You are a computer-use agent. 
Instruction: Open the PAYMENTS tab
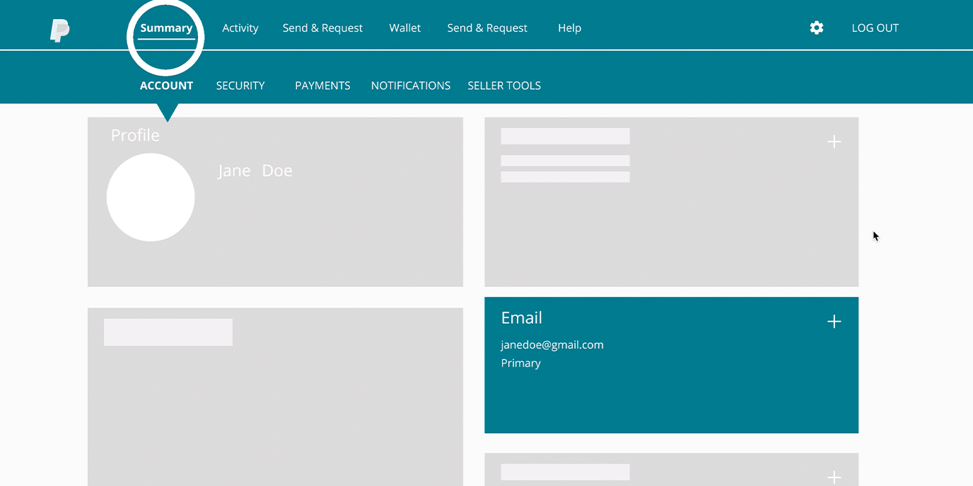pos(322,86)
